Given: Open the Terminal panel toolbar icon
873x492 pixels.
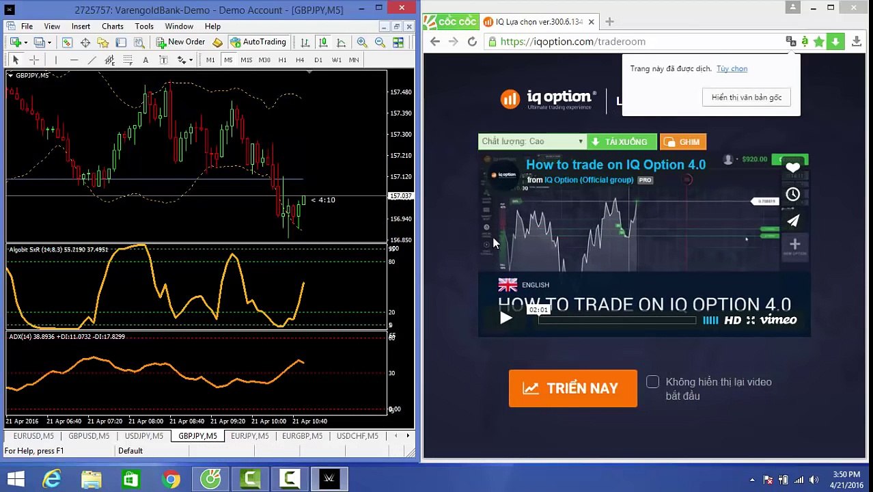Looking at the screenshot, I should click(121, 42).
